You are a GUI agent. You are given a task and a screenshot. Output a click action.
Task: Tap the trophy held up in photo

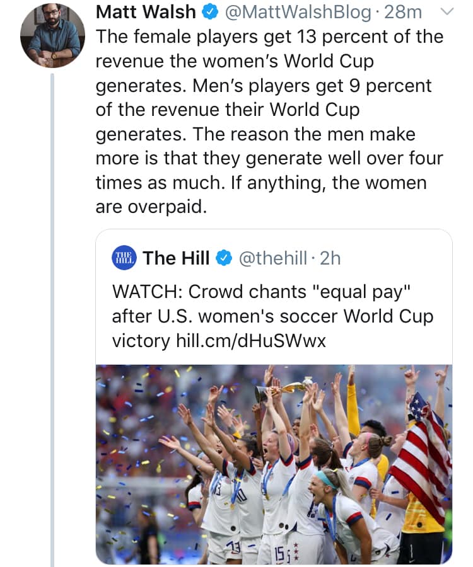coord(283,390)
